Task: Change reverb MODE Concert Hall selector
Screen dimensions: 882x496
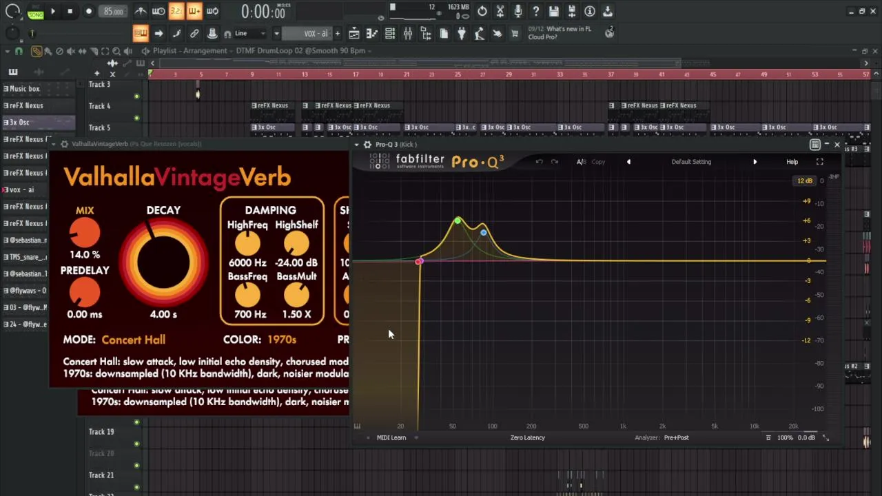Action: pos(134,340)
